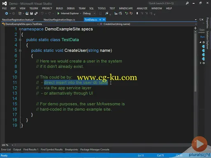Screen dimensions: 211x158
Task: Click the comment out lines icon
Action: coord(127,13)
